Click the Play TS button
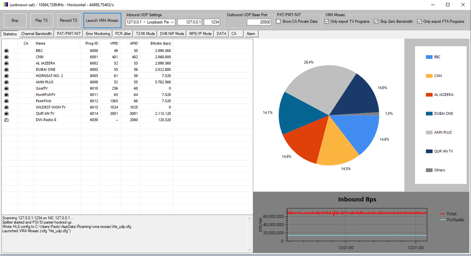The width and height of the screenshot is (471, 256). (x=42, y=21)
